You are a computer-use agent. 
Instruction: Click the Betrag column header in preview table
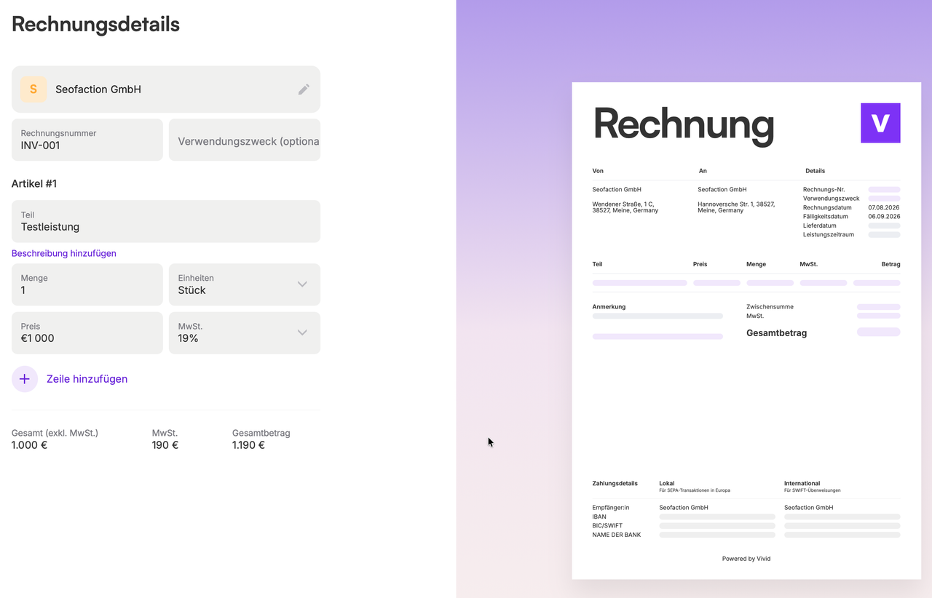point(891,264)
